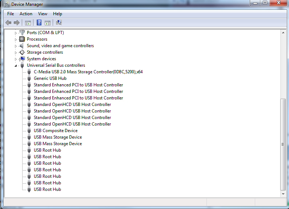
Task: Maximize the Device Manager window
Action: [x=265, y=3]
